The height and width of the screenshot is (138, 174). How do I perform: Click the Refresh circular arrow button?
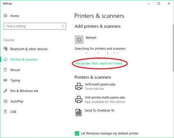coord(79,40)
